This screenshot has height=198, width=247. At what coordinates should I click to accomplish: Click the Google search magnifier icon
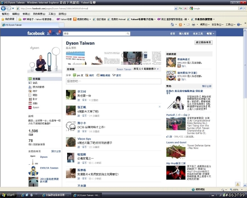241,9
